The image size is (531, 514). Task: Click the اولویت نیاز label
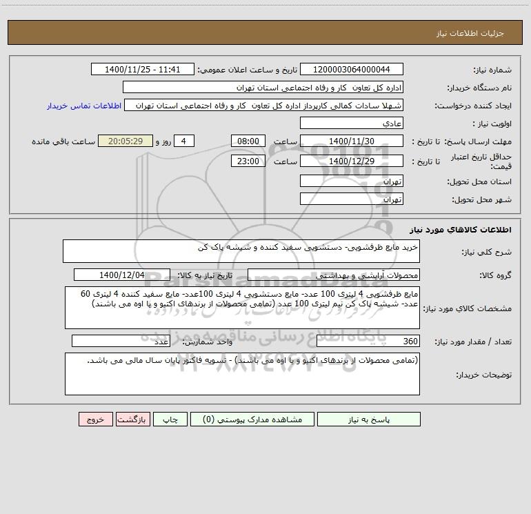(492, 124)
